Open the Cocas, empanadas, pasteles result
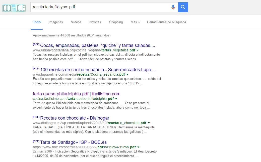This screenshot has height=162, width=261. 98,45
